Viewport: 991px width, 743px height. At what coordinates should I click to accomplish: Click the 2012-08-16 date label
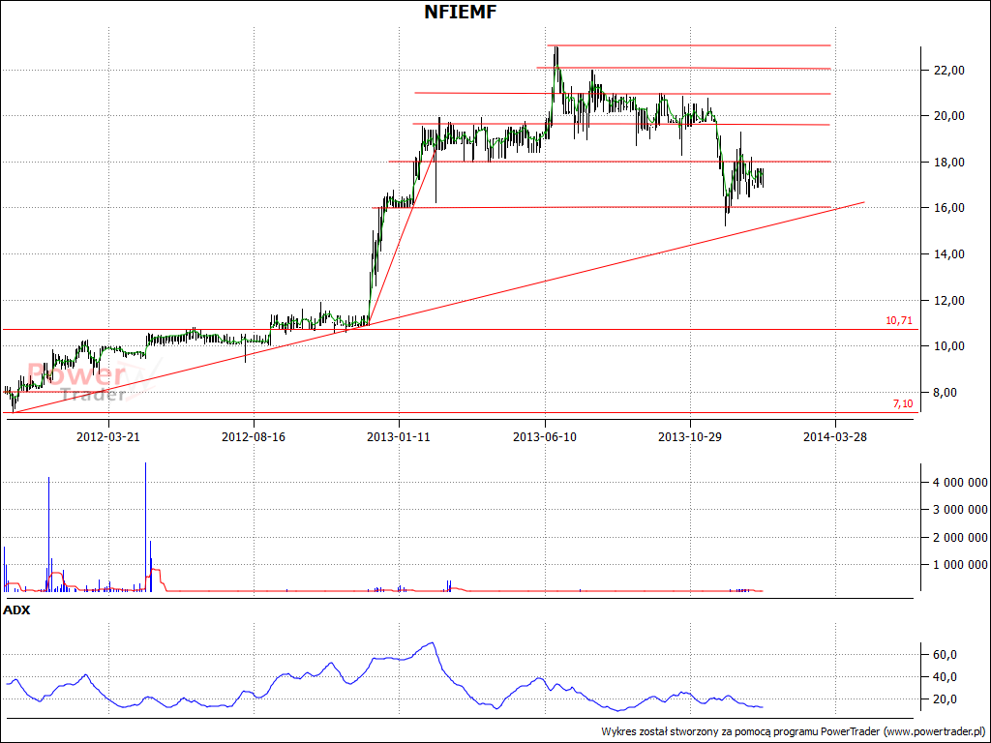(x=254, y=436)
